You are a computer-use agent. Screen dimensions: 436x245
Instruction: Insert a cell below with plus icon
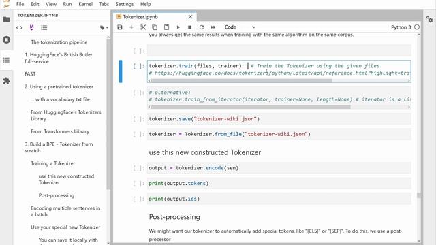[x=131, y=27]
